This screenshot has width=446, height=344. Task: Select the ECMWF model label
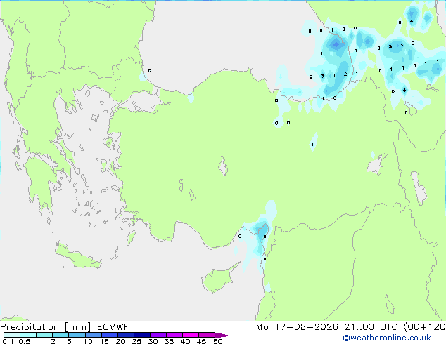click(x=113, y=327)
